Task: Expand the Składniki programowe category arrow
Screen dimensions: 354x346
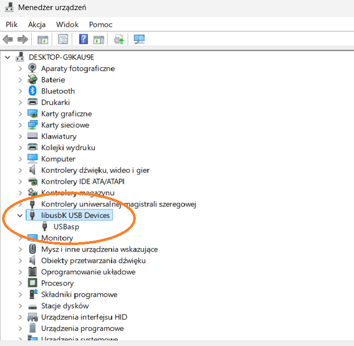Action: click(20, 294)
